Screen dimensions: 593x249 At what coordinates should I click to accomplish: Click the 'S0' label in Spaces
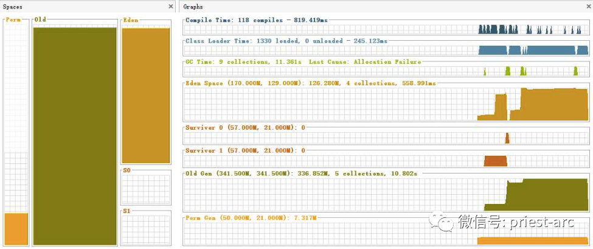coord(127,170)
